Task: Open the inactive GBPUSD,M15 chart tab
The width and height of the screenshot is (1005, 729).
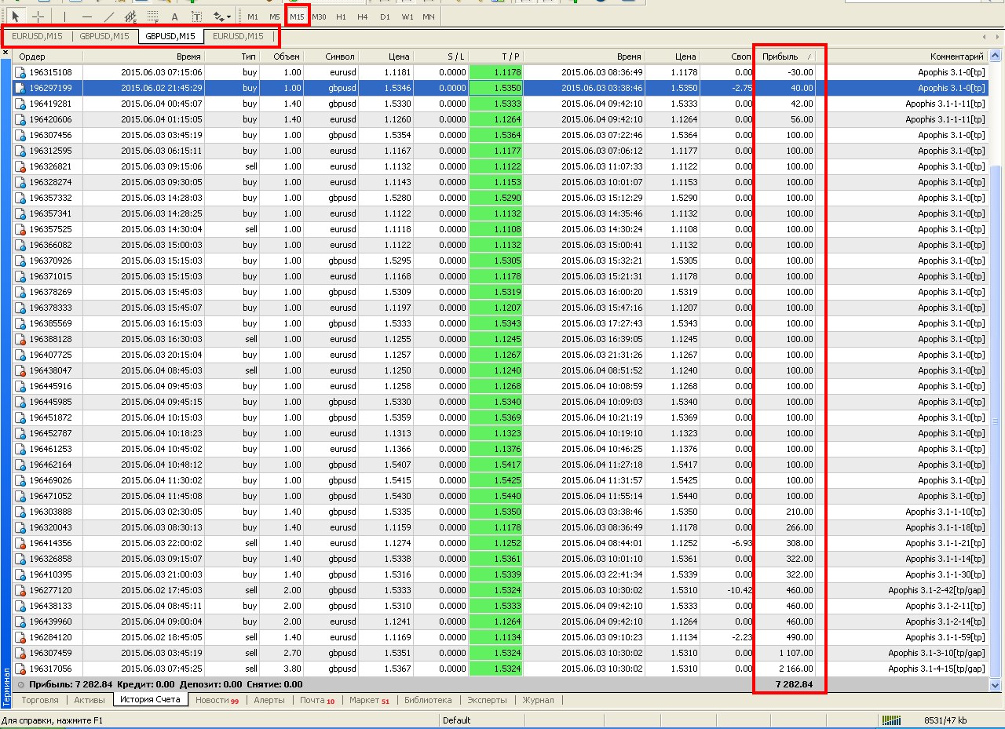Action: click(104, 36)
